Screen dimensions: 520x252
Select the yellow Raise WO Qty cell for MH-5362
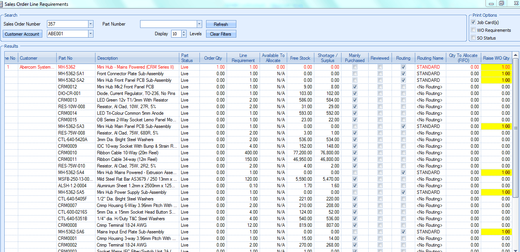pos(496,67)
